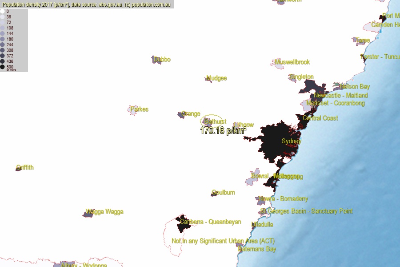Choose the 180 density legend swatch
Viewport: 400px width, 267px height.
pyautogui.click(x=2, y=39)
